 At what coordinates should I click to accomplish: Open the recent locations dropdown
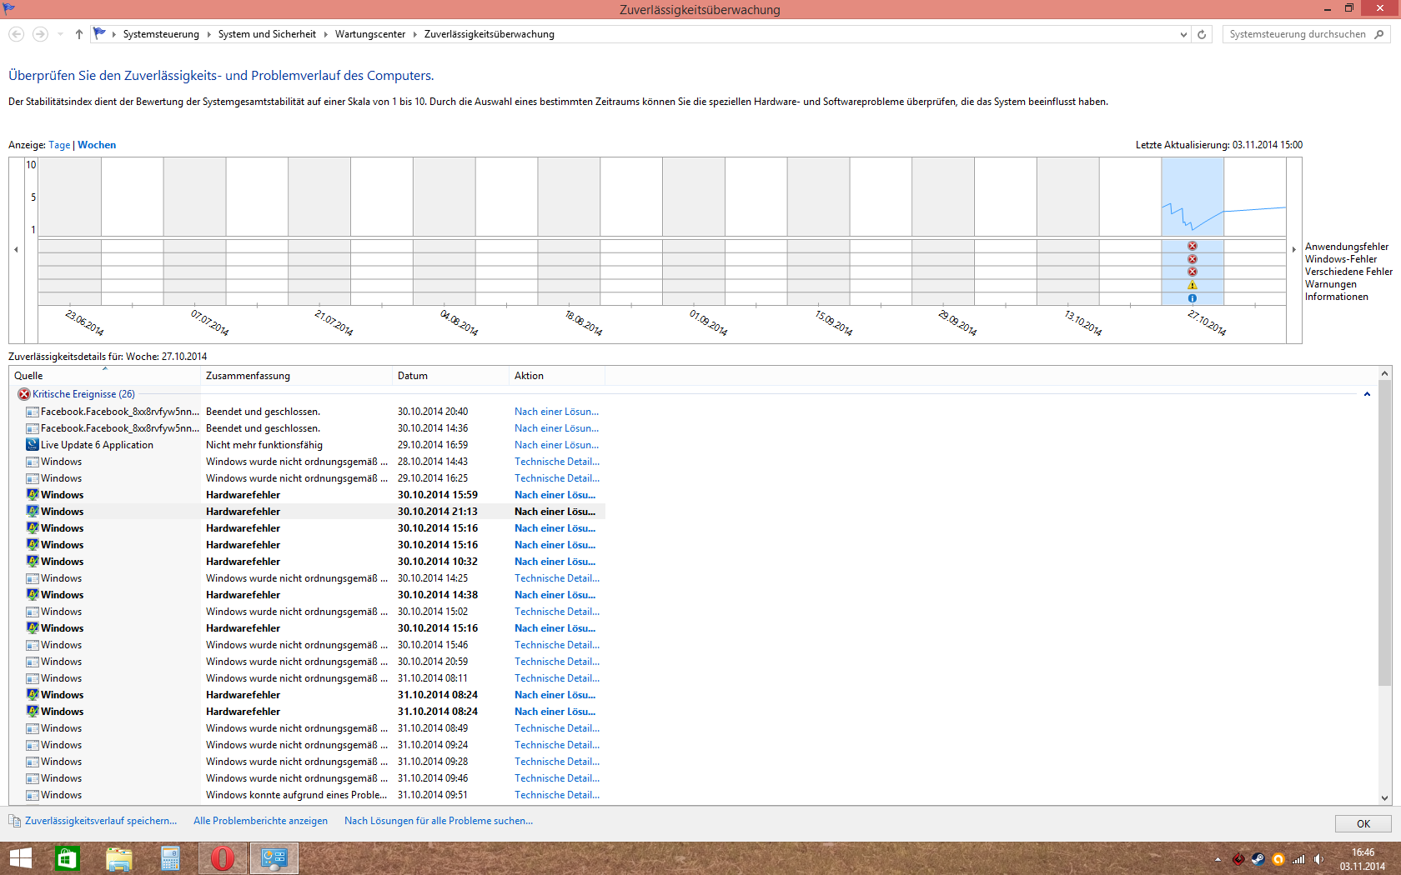[60, 34]
